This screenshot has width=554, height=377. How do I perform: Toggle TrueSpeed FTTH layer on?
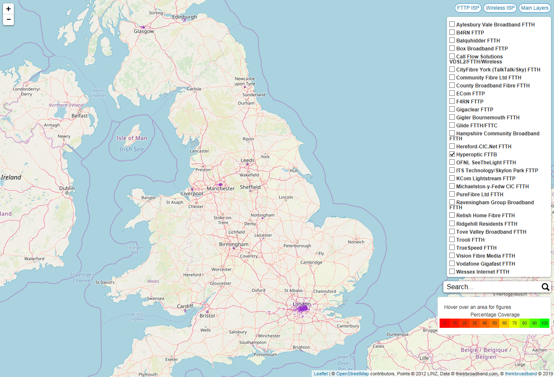coord(452,248)
